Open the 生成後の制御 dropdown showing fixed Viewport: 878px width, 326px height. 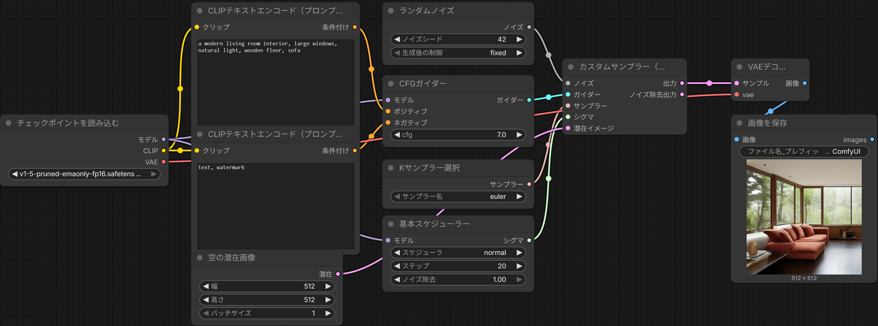pos(458,53)
